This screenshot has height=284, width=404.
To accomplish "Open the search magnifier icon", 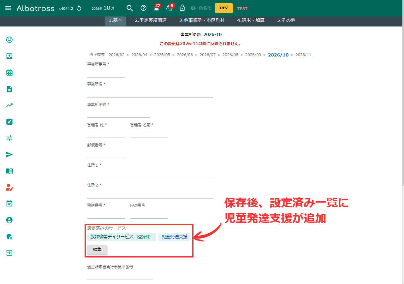I will click(130, 8).
